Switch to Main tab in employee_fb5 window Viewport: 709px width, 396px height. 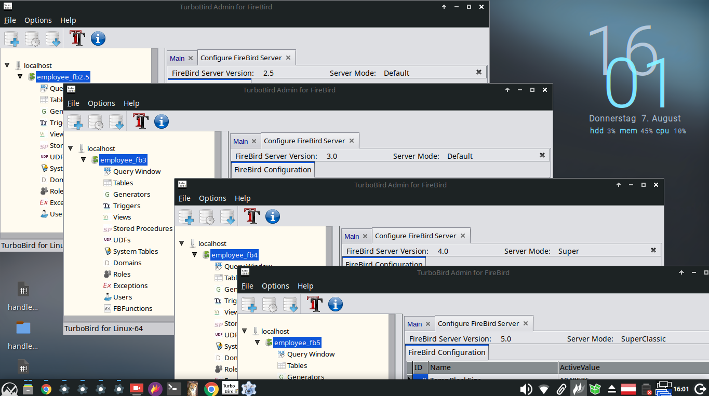coord(414,324)
